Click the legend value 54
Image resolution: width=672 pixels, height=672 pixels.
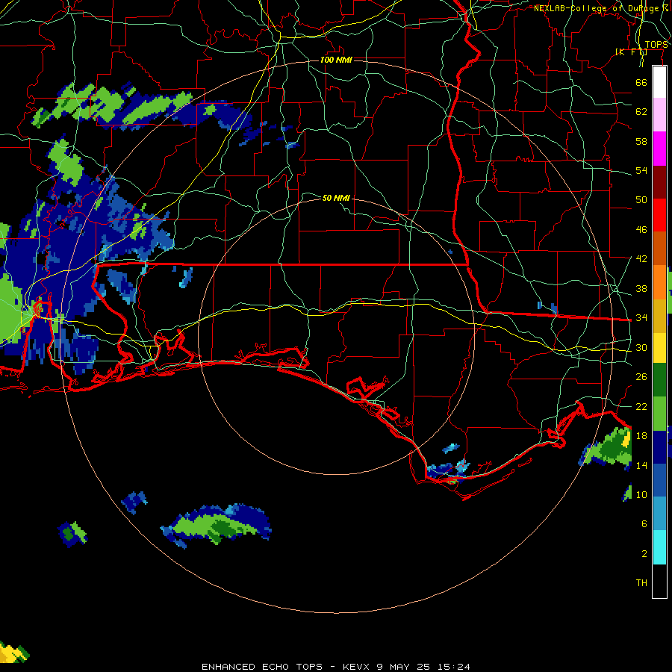[x=641, y=170]
